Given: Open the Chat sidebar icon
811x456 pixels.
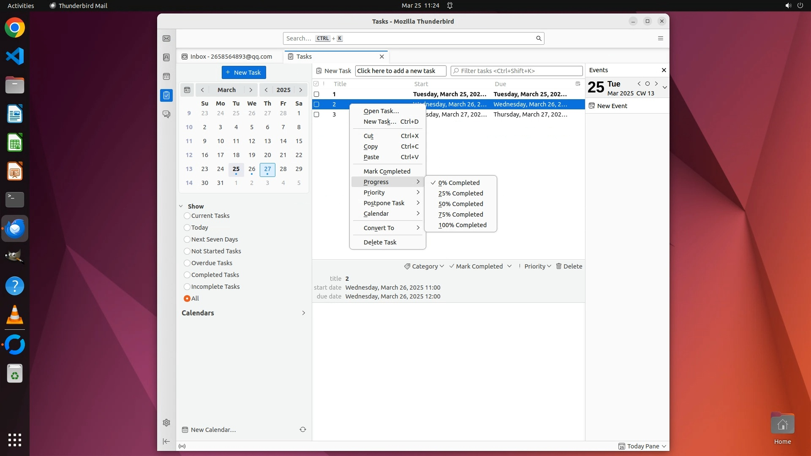Looking at the screenshot, I should (x=166, y=114).
